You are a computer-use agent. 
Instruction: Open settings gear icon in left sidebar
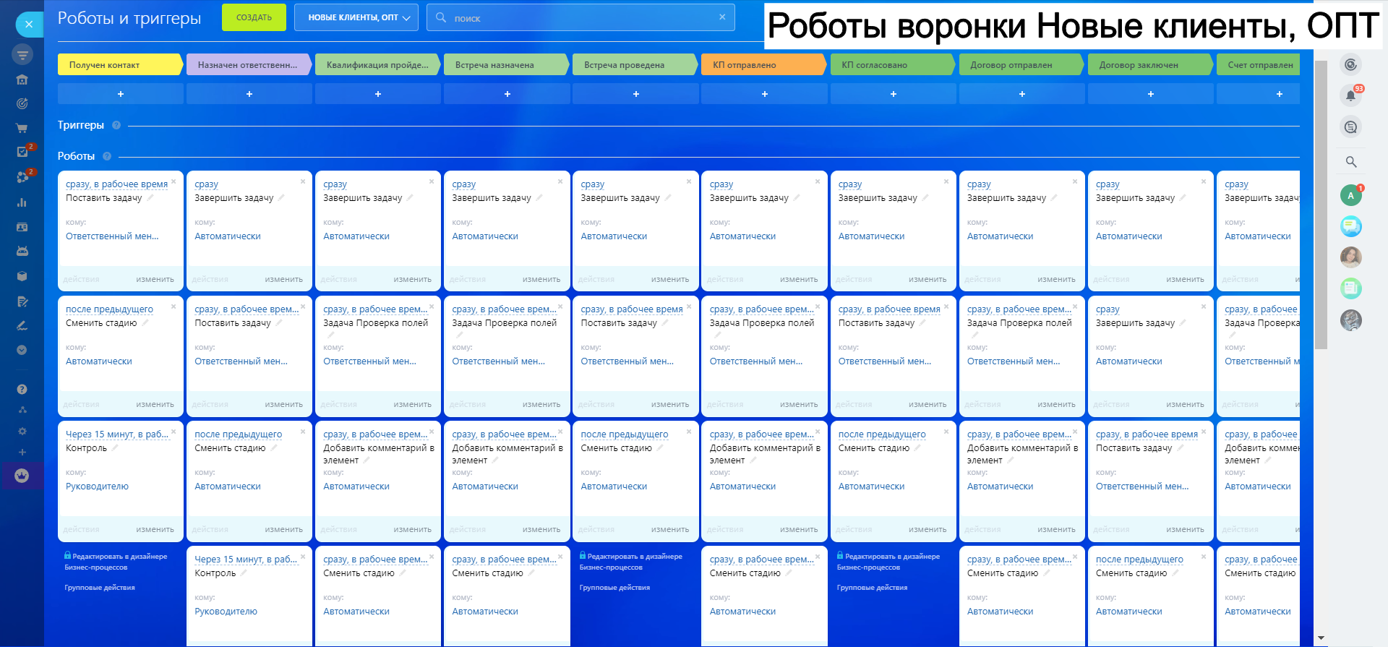pos(22,431)
